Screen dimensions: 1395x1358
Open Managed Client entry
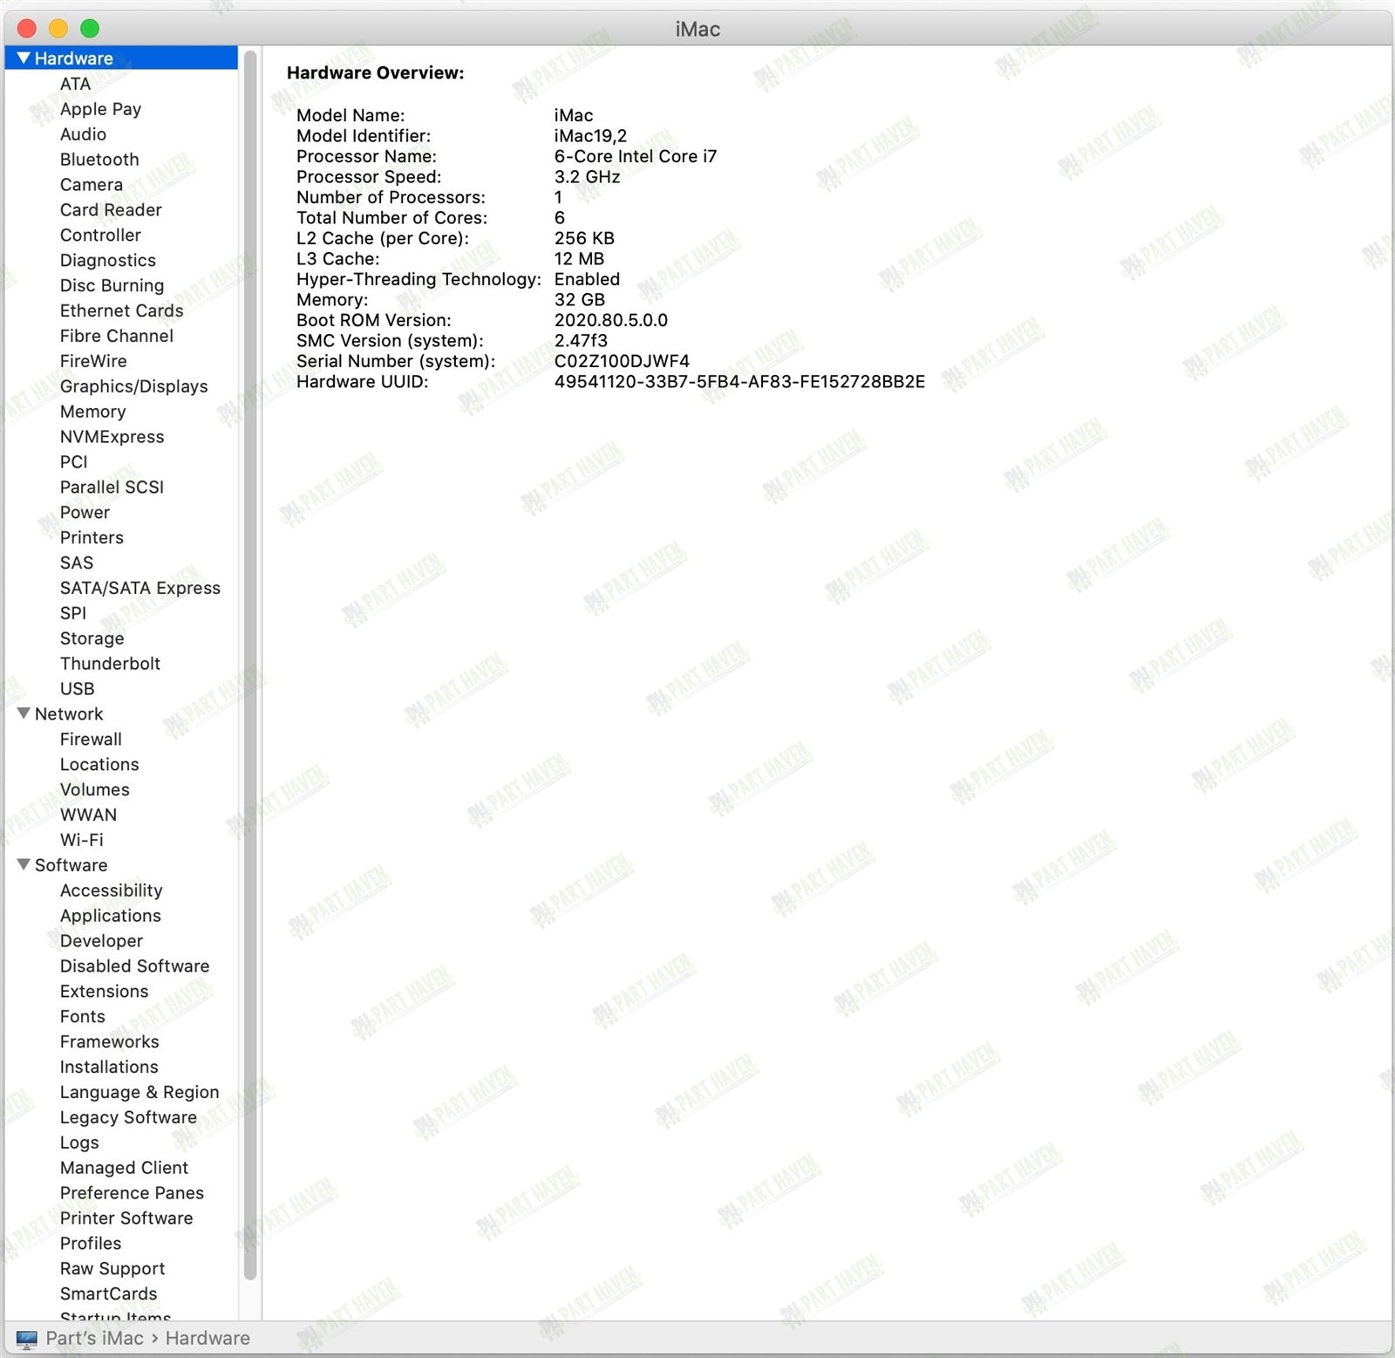(124, 1168)
